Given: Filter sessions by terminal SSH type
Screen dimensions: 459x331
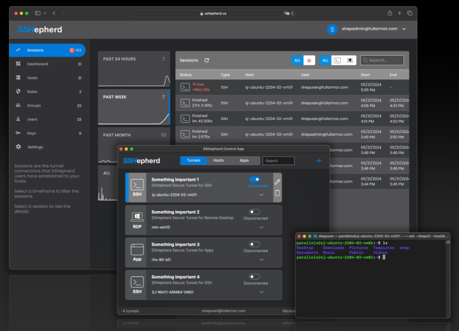Looking at the screenshot, I should (337, 60).
